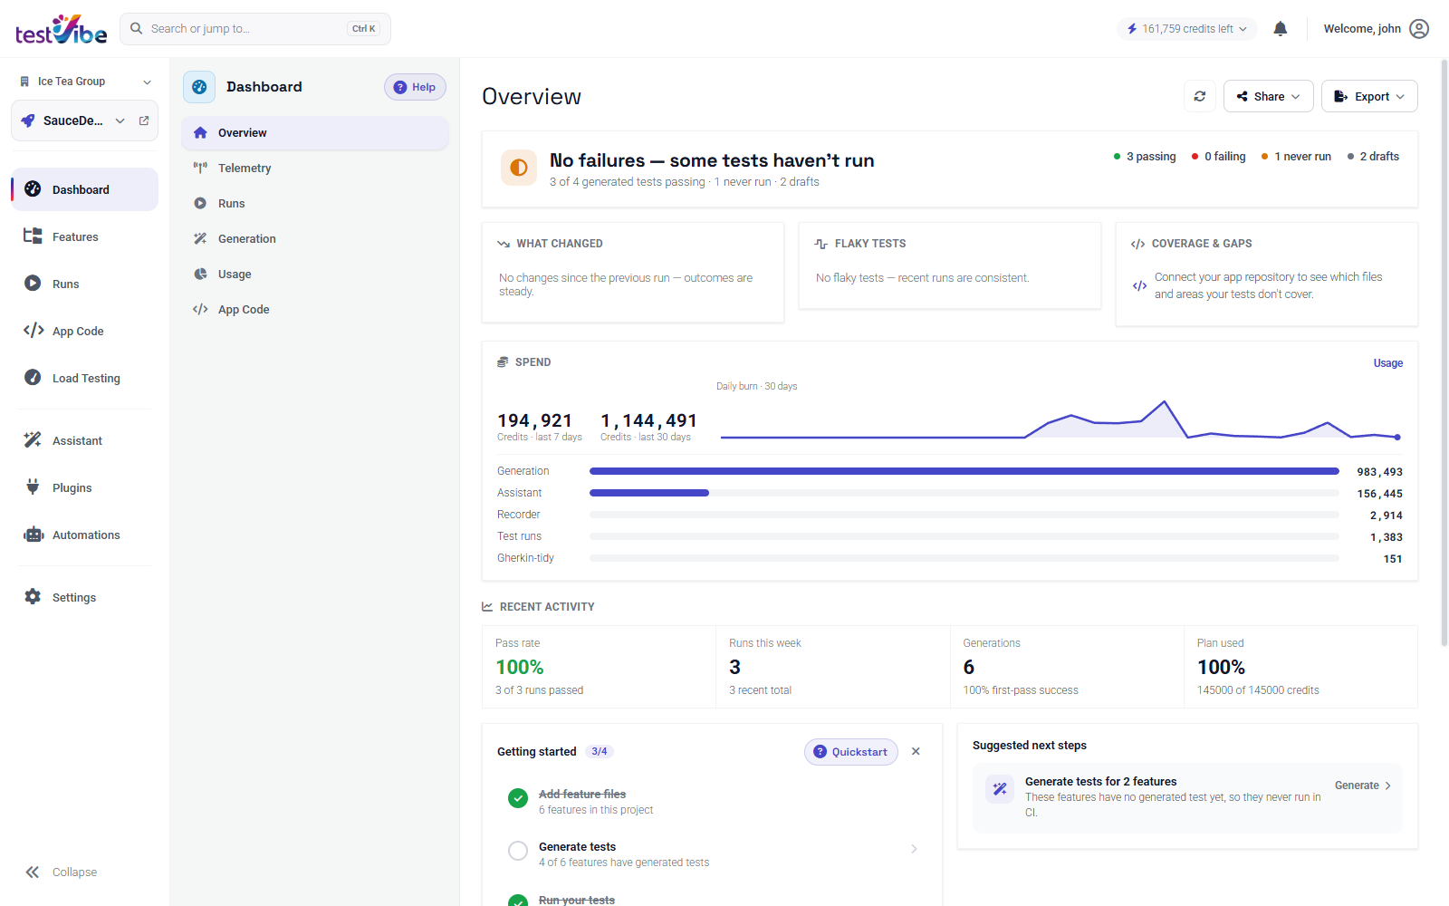Click the Overview home icon
Viewport: 1449px width, 906px height.
tap(200, 132)
